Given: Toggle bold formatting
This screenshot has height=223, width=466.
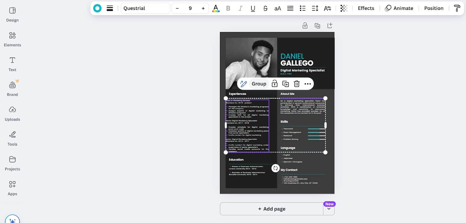Looking at the screenshot, I should [228, 8].
